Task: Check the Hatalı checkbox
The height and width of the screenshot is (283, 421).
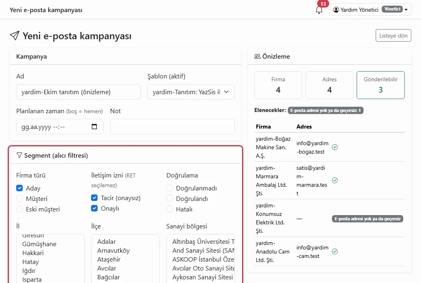Action: point(170,209)
